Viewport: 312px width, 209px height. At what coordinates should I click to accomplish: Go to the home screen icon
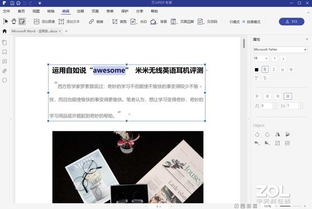point(4,31)
